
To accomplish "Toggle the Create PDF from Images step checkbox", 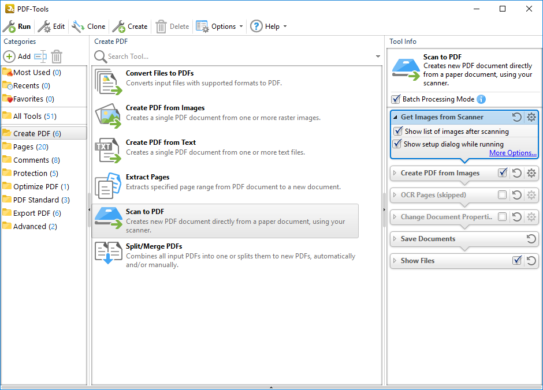I will point(503,173).
